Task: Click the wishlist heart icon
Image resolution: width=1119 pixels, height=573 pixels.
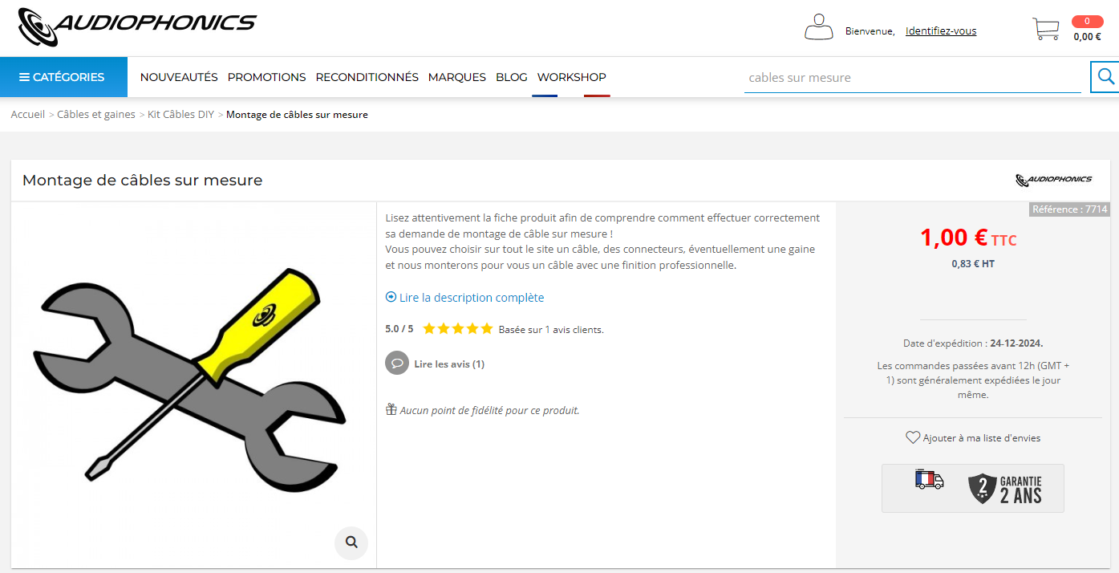Action: click(x=913, y=437)
